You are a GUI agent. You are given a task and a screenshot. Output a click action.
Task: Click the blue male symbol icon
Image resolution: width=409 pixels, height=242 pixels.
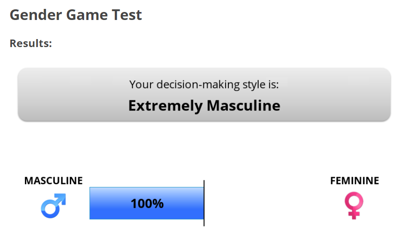point(53,206)
